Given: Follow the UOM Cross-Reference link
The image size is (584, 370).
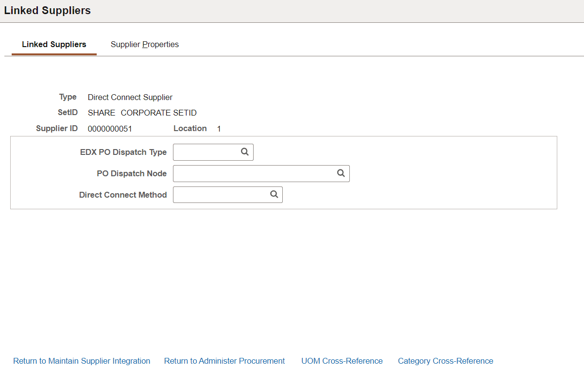Looking at the screenshot, I should (x=342, y=361).
